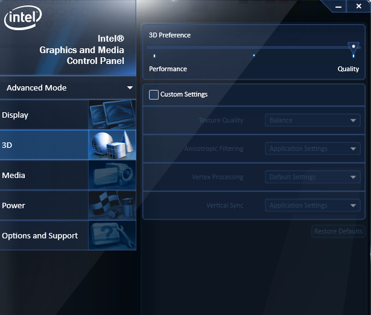Open the Display section monitor icon

pyautogui.click(x=112, y=115)
